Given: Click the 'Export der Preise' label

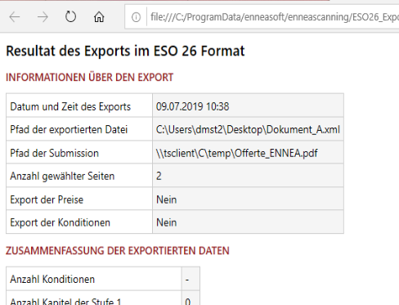Looking at the screenshot, I should click(x=47, y=200).
